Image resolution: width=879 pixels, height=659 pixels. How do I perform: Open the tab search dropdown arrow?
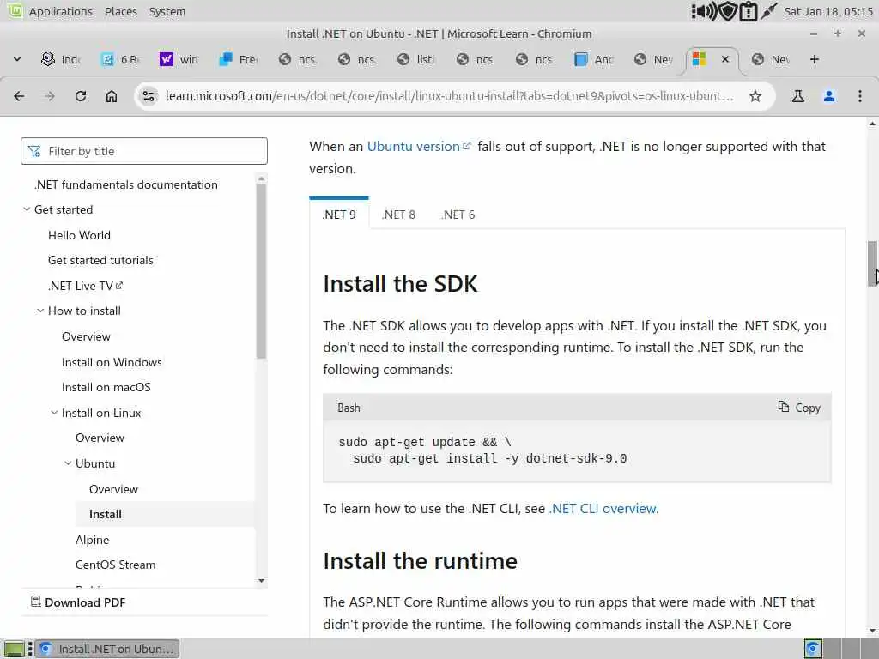point(17,59)
